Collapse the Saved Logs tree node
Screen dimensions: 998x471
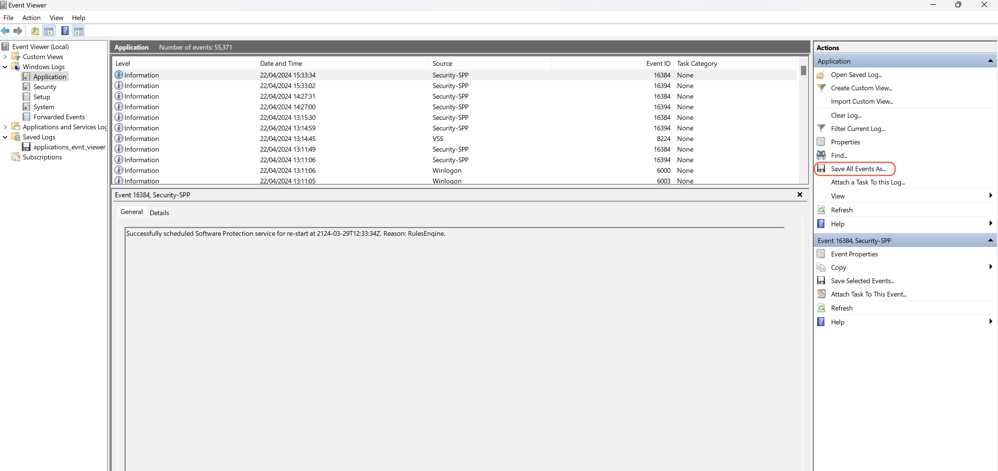5,137
